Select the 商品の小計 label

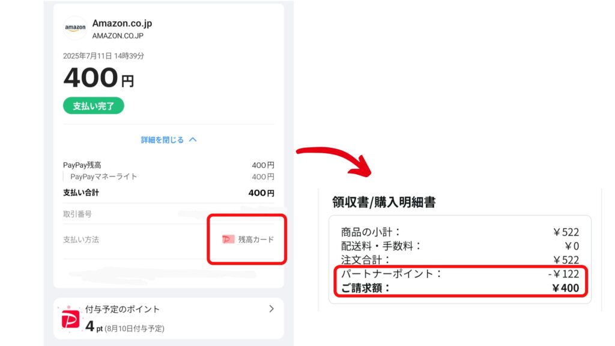(370, 232)
